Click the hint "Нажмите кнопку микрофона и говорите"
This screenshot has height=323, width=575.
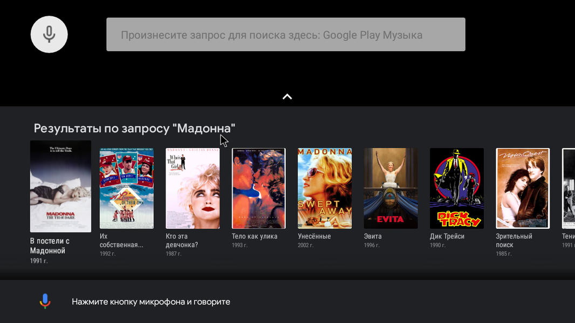(151, 302)
